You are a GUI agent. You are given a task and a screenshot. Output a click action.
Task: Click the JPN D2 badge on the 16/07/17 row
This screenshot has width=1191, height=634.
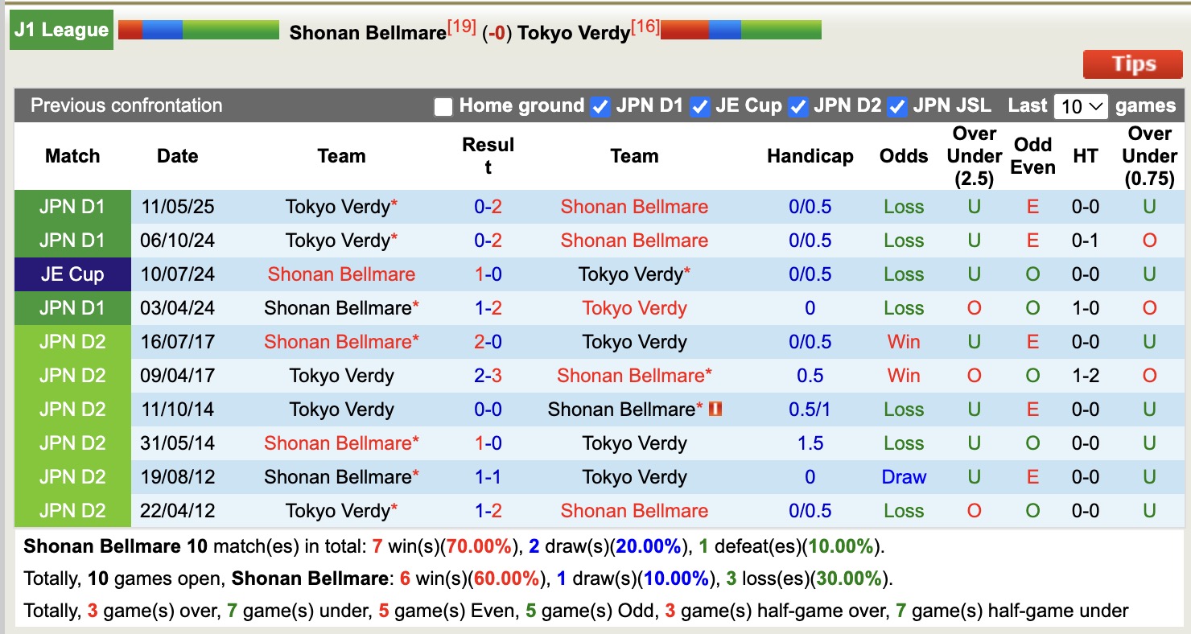pyautogui.click(x=72, y=341)
